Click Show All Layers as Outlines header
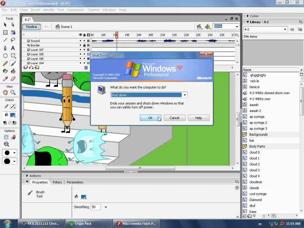 pos(88,35)
